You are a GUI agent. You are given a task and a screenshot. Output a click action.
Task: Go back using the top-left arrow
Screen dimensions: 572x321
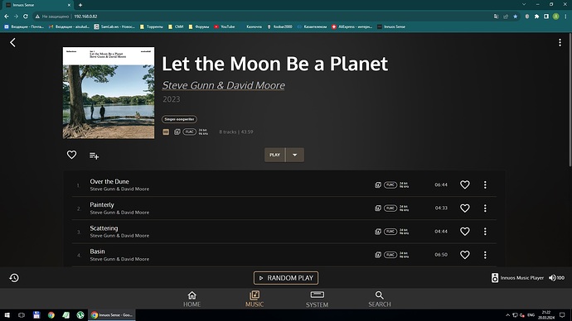pyautogui.click(x=12, y=42)
